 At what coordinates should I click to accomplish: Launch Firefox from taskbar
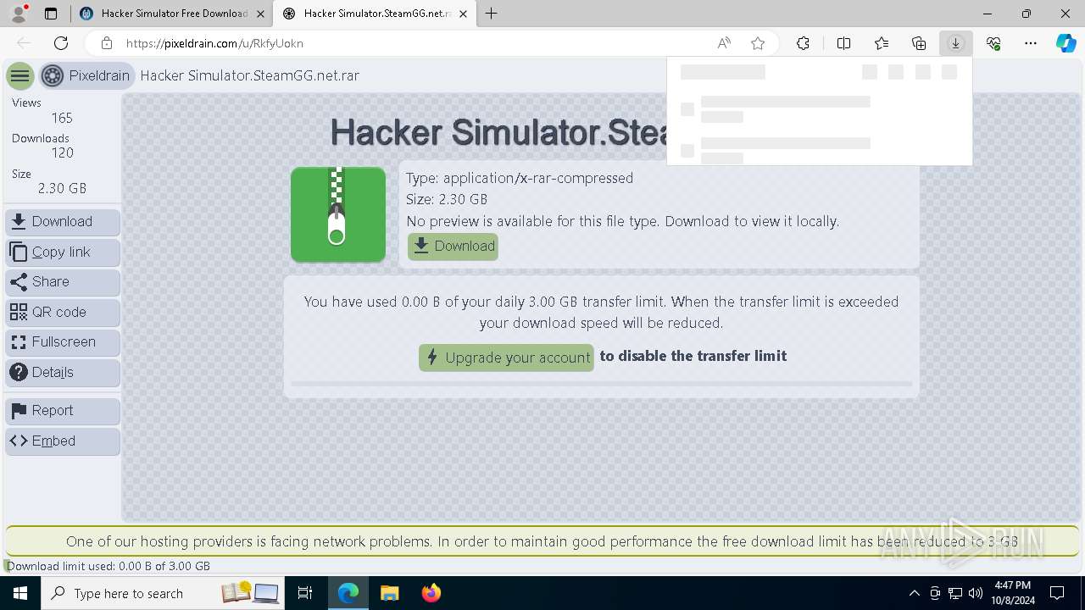(431, 593)
